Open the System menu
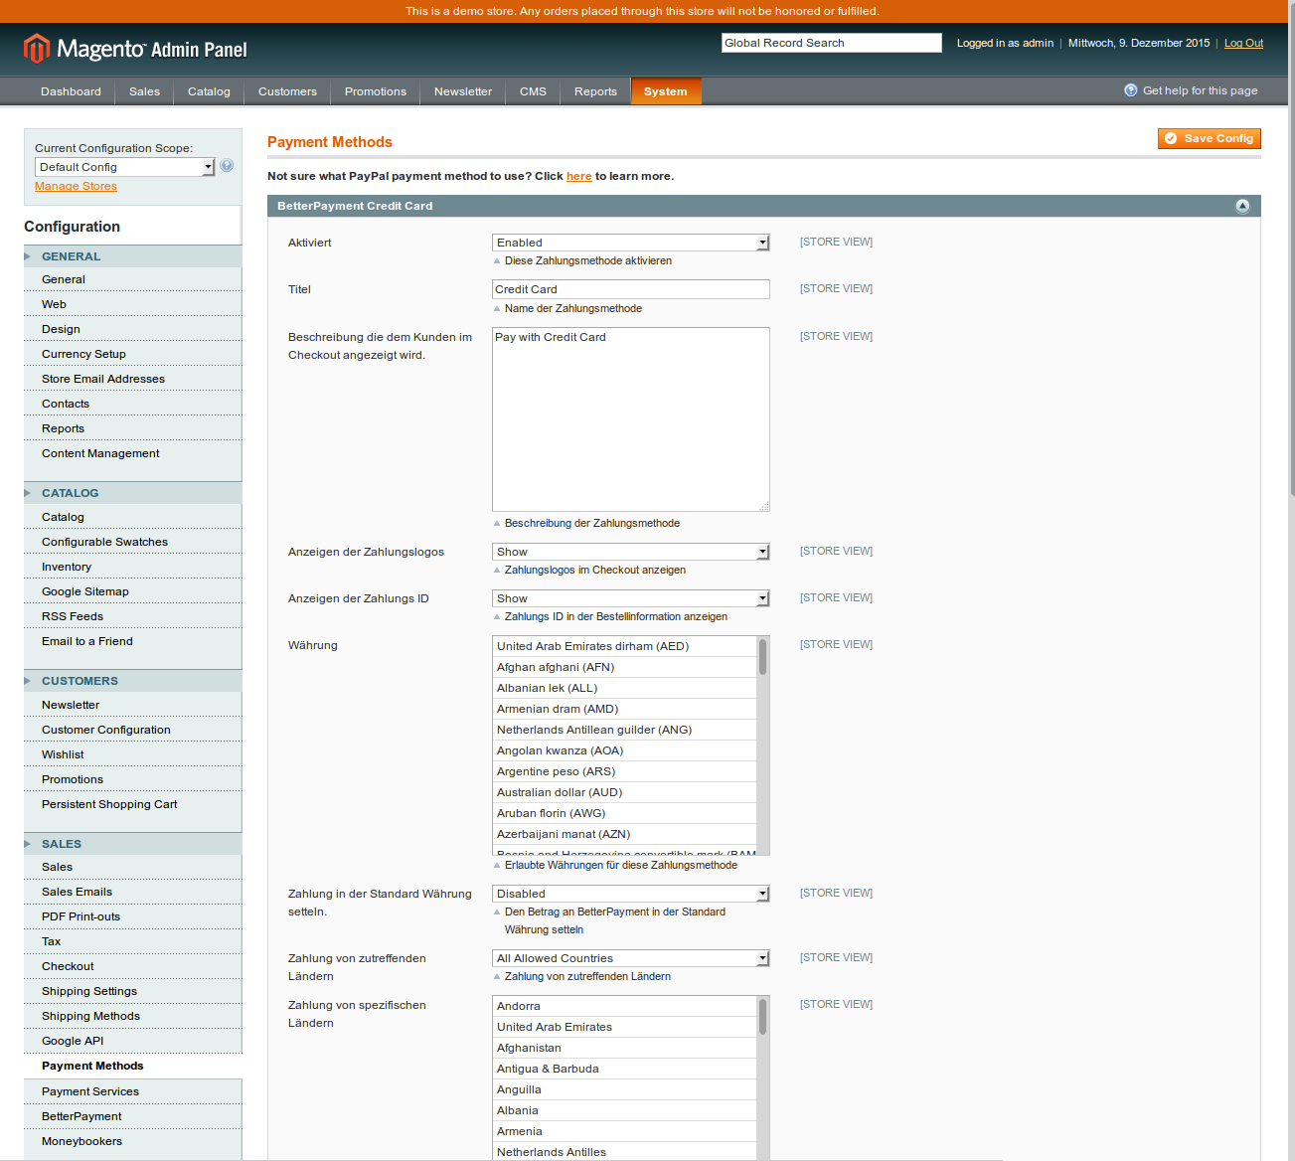This screenshot has width=1295, height=1161. point(666,91)
